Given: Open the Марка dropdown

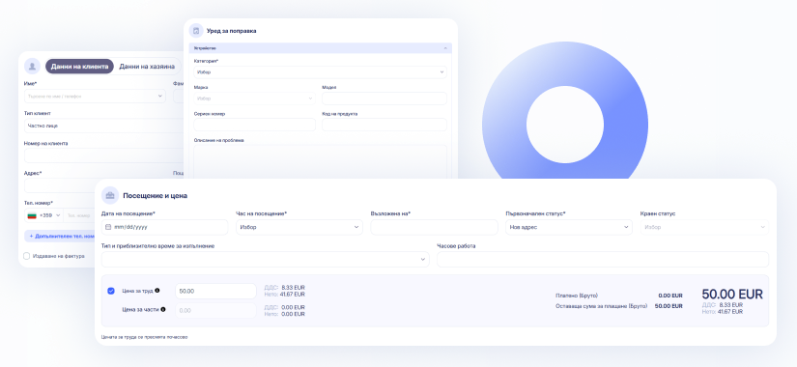Looking at the screenshot, I should (255, 99).
